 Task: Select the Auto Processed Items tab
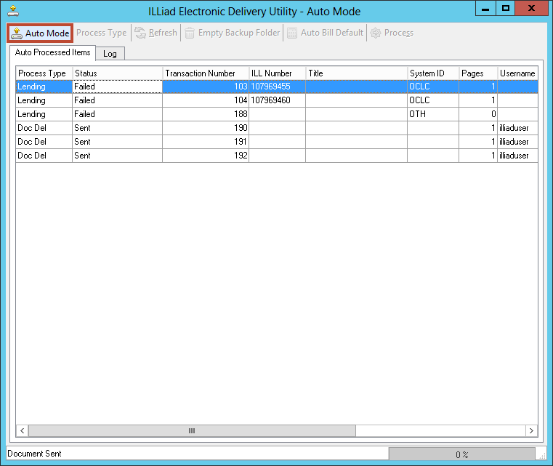click(x=52, y=52)
